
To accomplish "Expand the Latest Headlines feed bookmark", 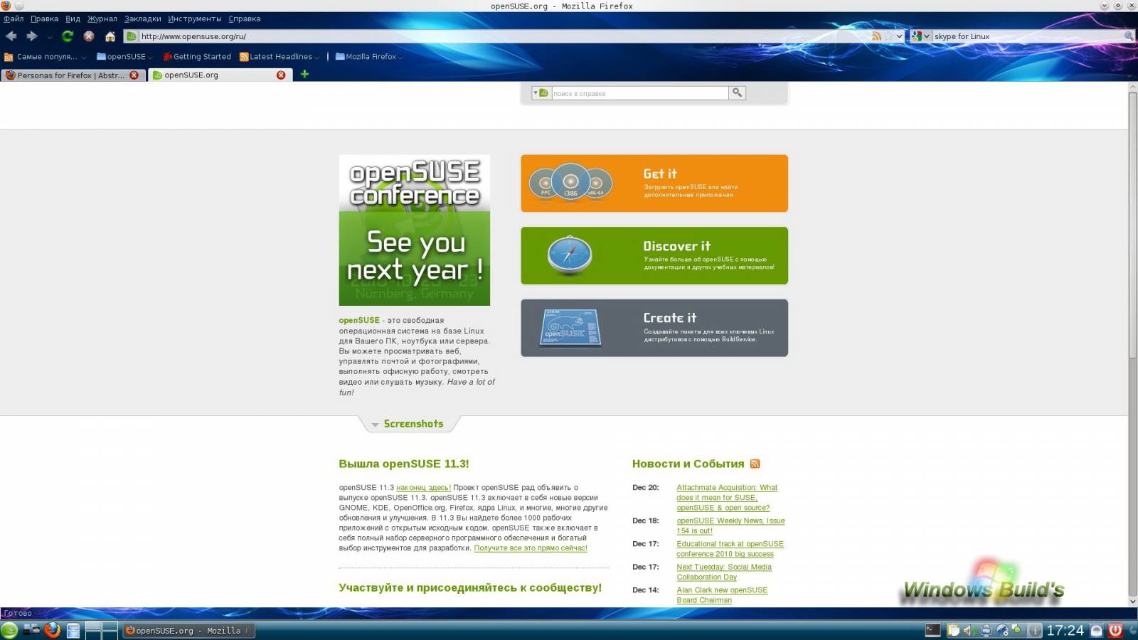I will click(x=280, y=57).
